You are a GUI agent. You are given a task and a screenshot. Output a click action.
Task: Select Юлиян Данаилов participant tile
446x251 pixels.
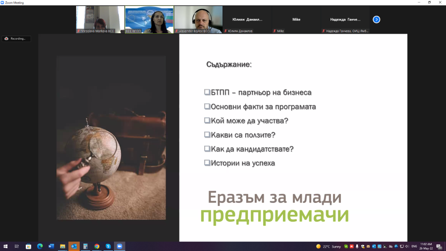[247, 19]
